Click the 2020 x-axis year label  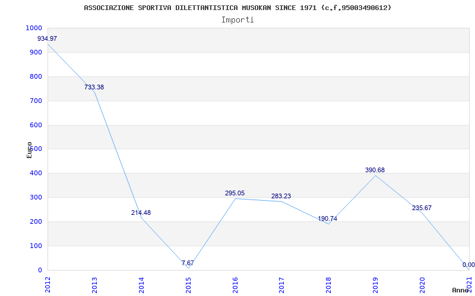[x=422, y=285]
